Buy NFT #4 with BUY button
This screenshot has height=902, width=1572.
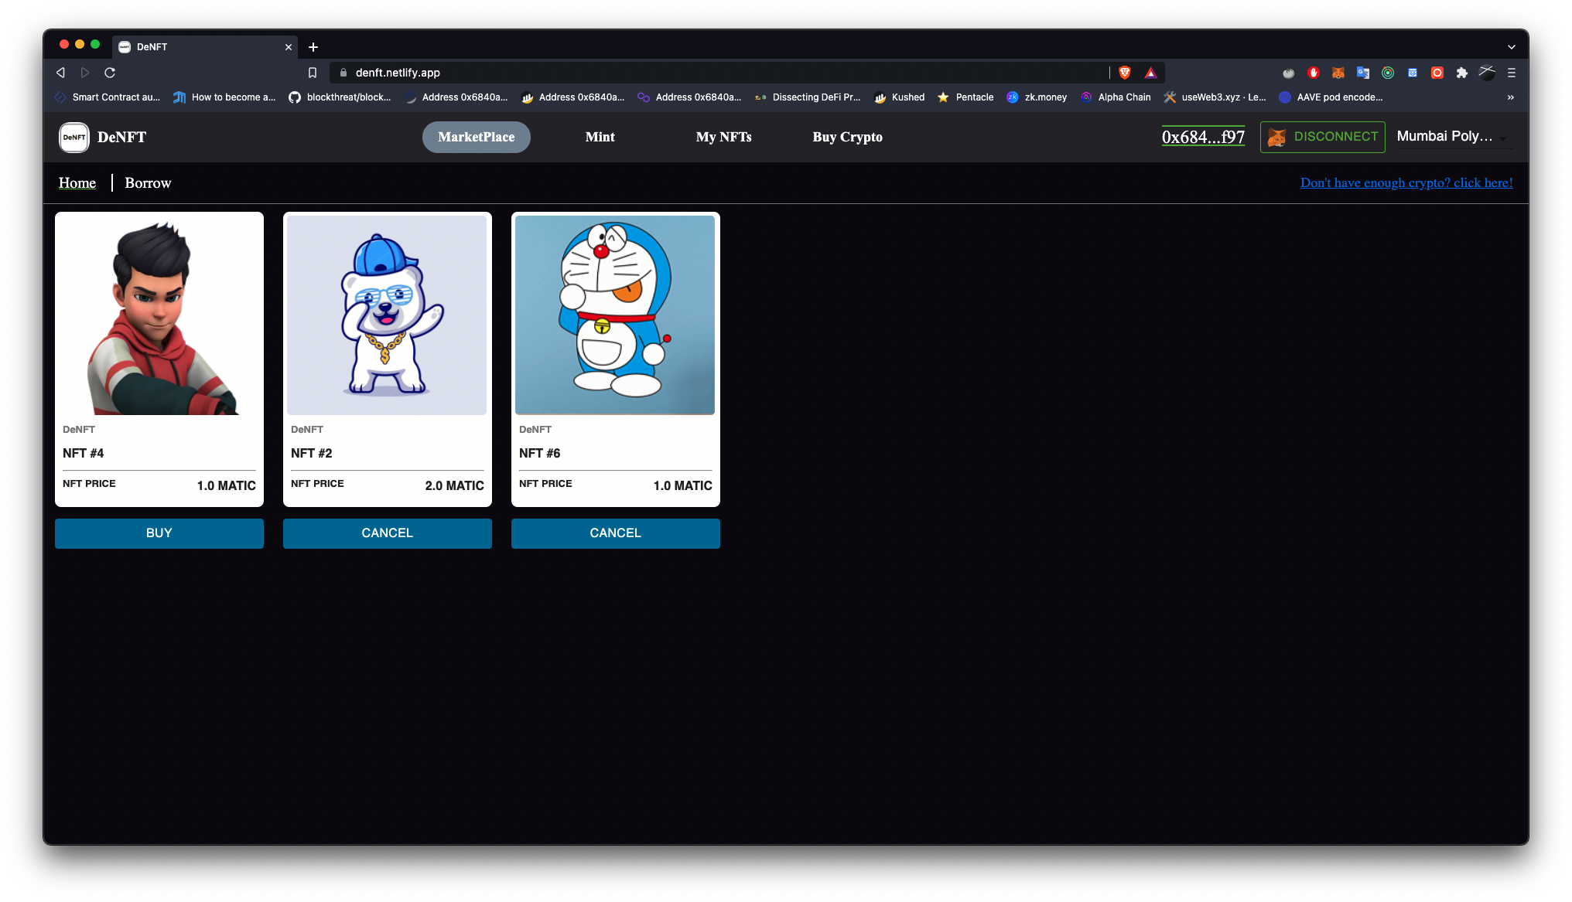tap(159, 533)
